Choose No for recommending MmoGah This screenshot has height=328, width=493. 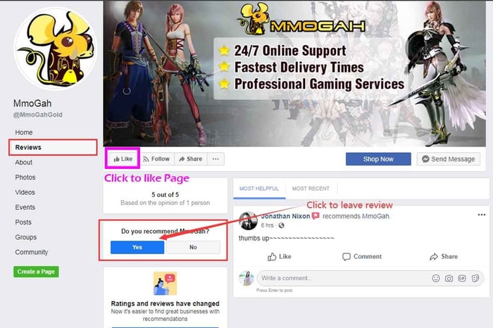193,247
